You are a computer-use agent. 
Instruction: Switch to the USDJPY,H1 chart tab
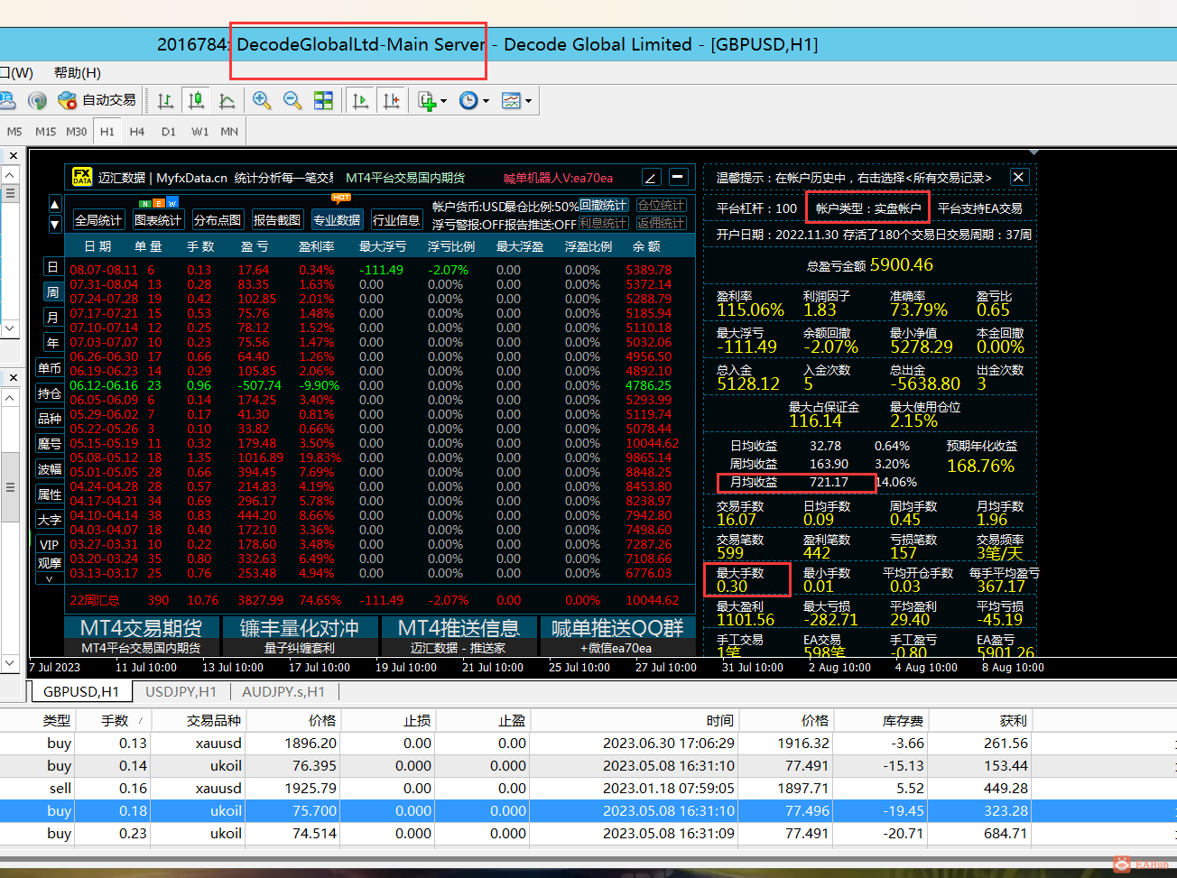click(181, 691)
